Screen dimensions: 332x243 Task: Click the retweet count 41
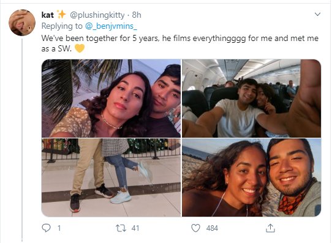135,228
